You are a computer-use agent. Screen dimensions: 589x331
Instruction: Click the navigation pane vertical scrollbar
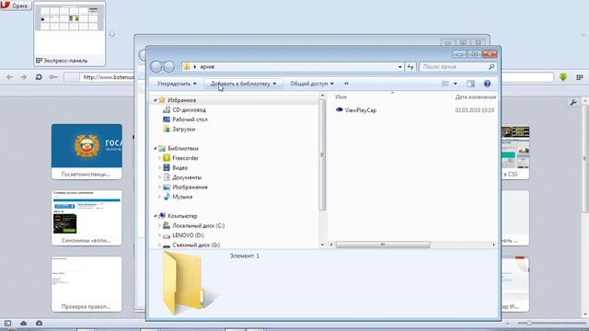pos(322,155)
